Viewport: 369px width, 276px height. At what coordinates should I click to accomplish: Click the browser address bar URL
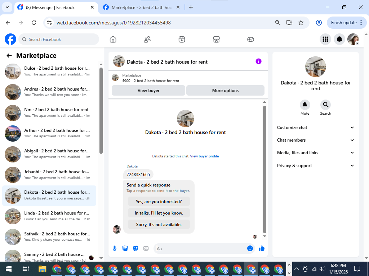pos(114,23)
